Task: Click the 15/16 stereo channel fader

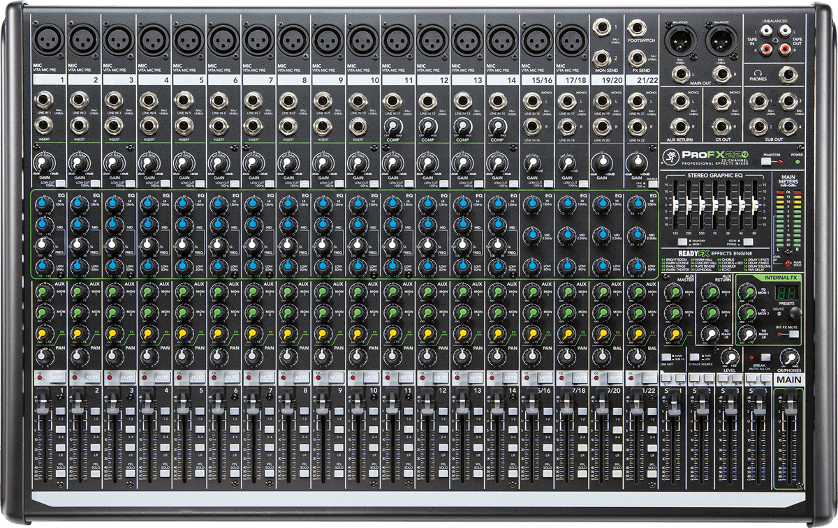Action: 531,403
